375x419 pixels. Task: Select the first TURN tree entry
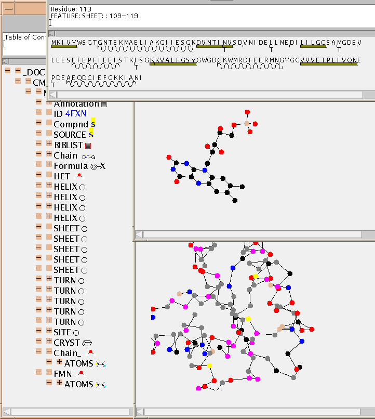(x=65, y=280)
